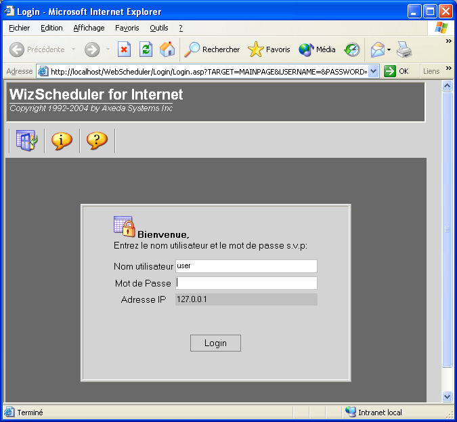
Task: Open the Favoris menu
Action: [127, 28]
